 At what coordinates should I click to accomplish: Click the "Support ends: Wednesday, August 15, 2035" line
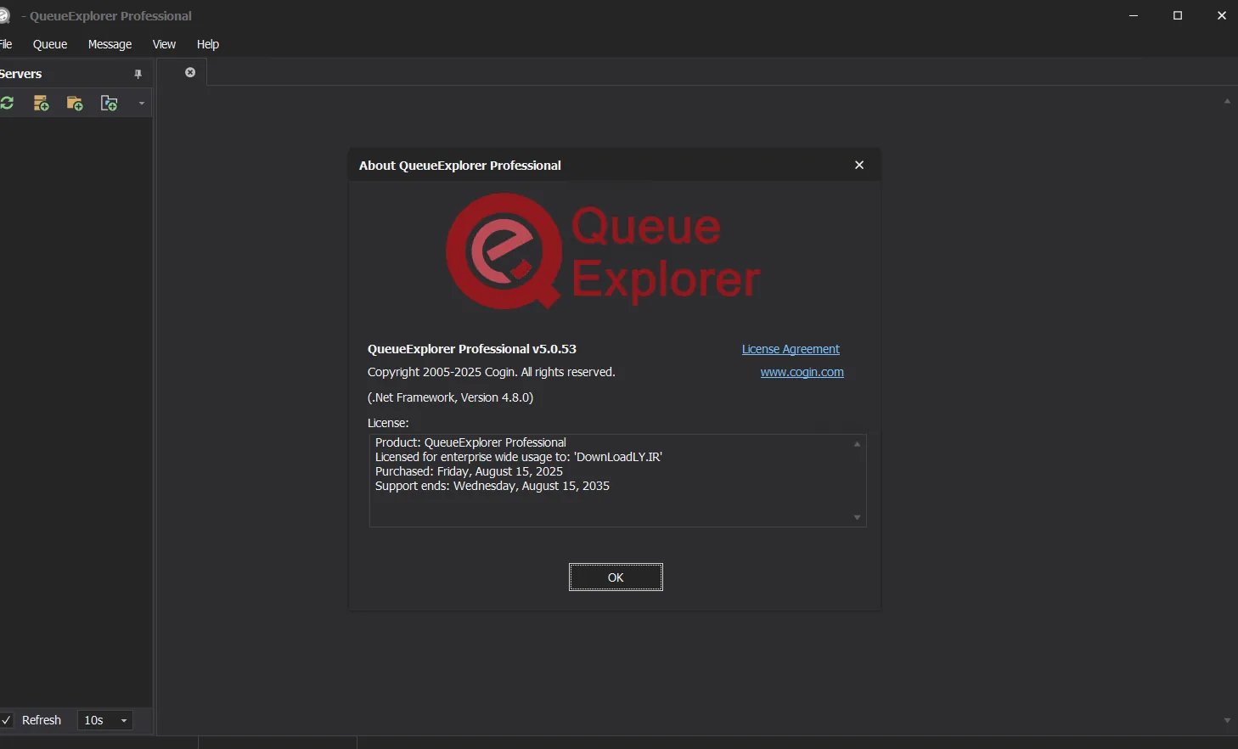pyautogui.click(x=492, y=486)
